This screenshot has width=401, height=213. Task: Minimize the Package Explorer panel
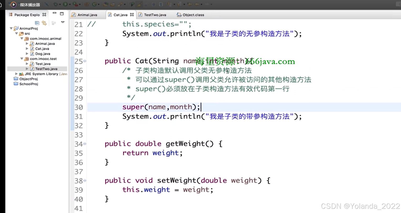click(54, 13)
